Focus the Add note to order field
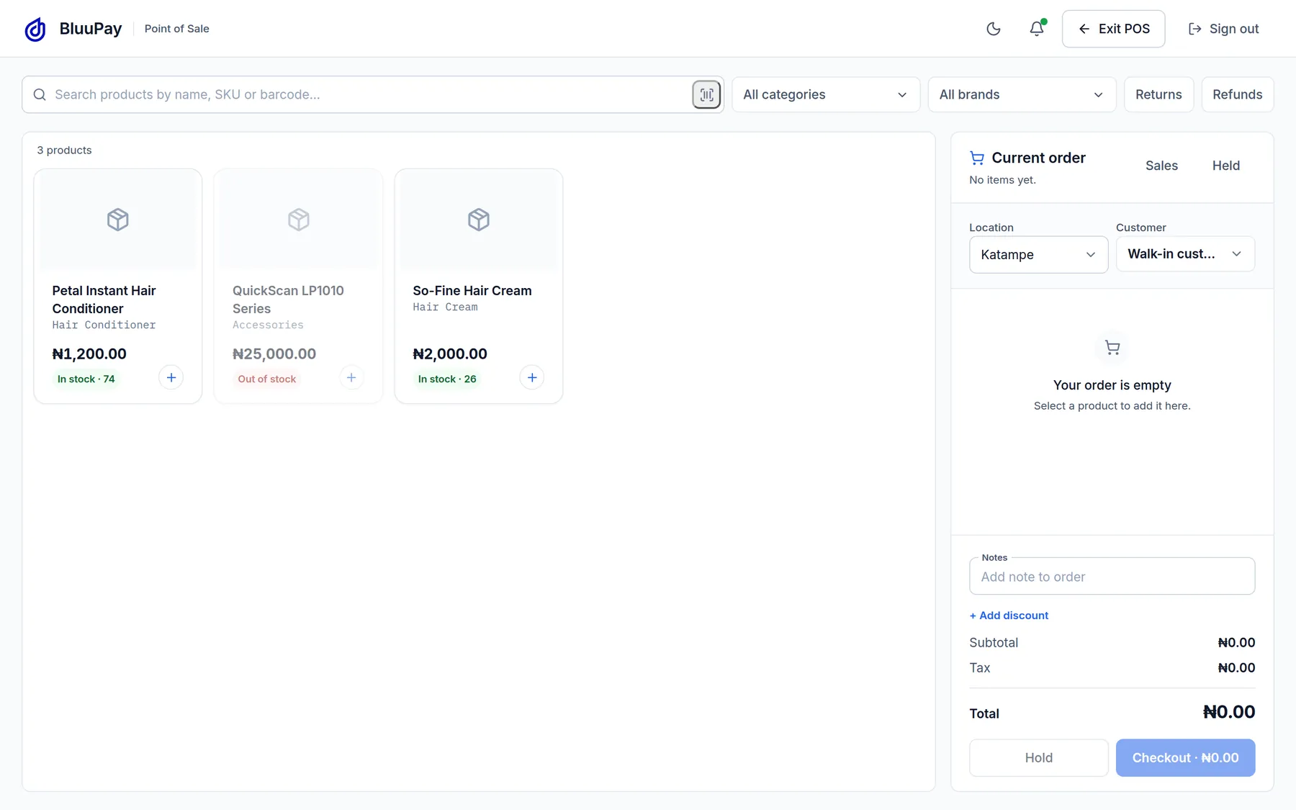 click(1112, 576)
